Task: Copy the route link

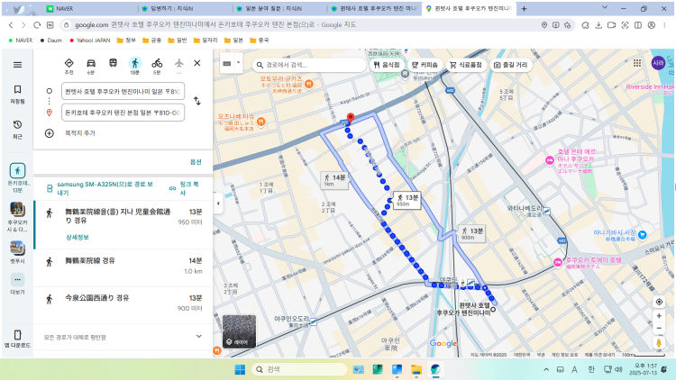Action: (x=185, y=188)
